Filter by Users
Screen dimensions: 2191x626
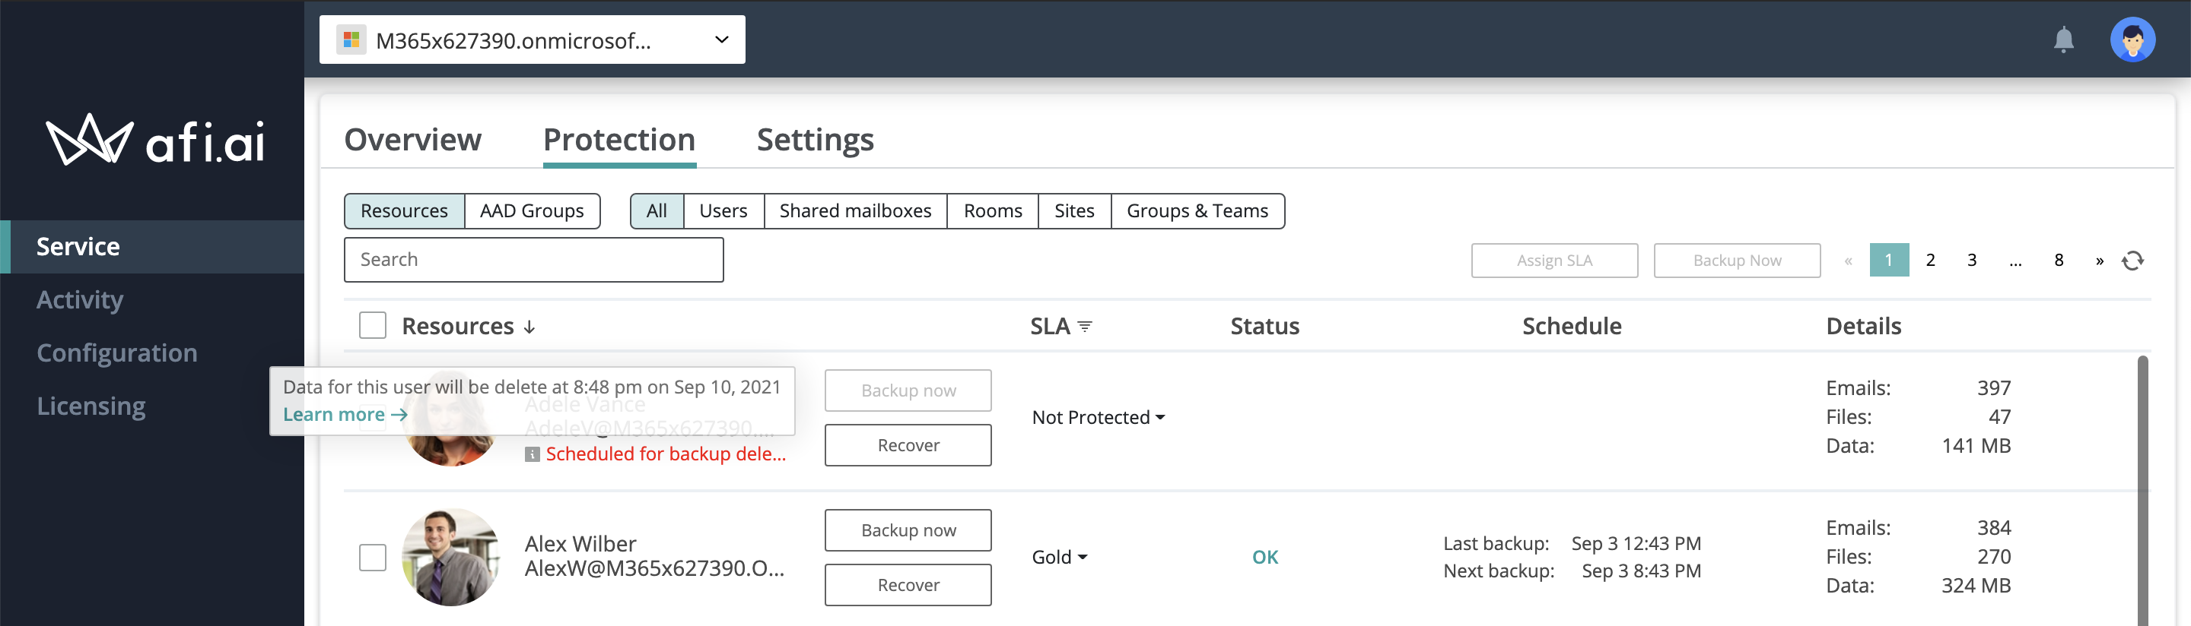(723, 211)
